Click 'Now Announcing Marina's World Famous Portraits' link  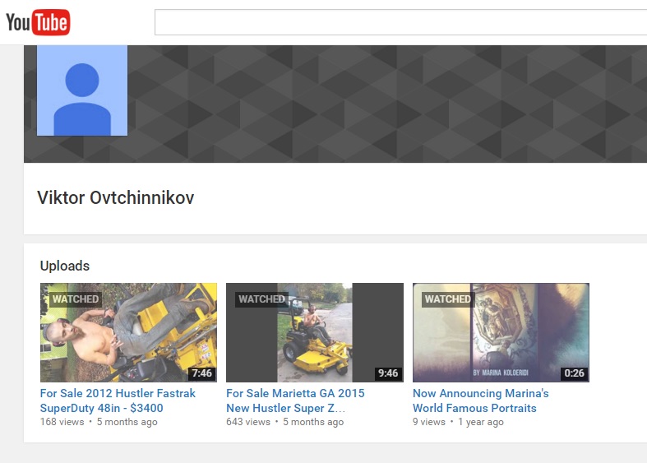click(x=481, y=400)
